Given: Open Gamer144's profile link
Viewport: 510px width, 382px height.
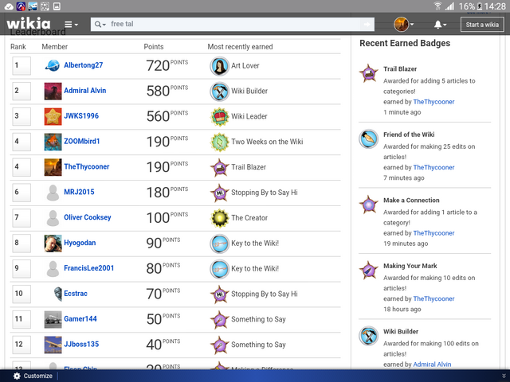Looking at the screenshot, I should point(80,318).
